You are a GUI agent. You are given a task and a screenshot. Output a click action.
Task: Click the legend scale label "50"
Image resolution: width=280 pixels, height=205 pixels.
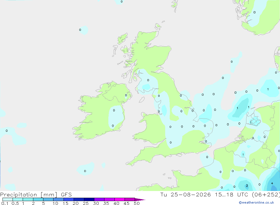[x=137, y=203]
